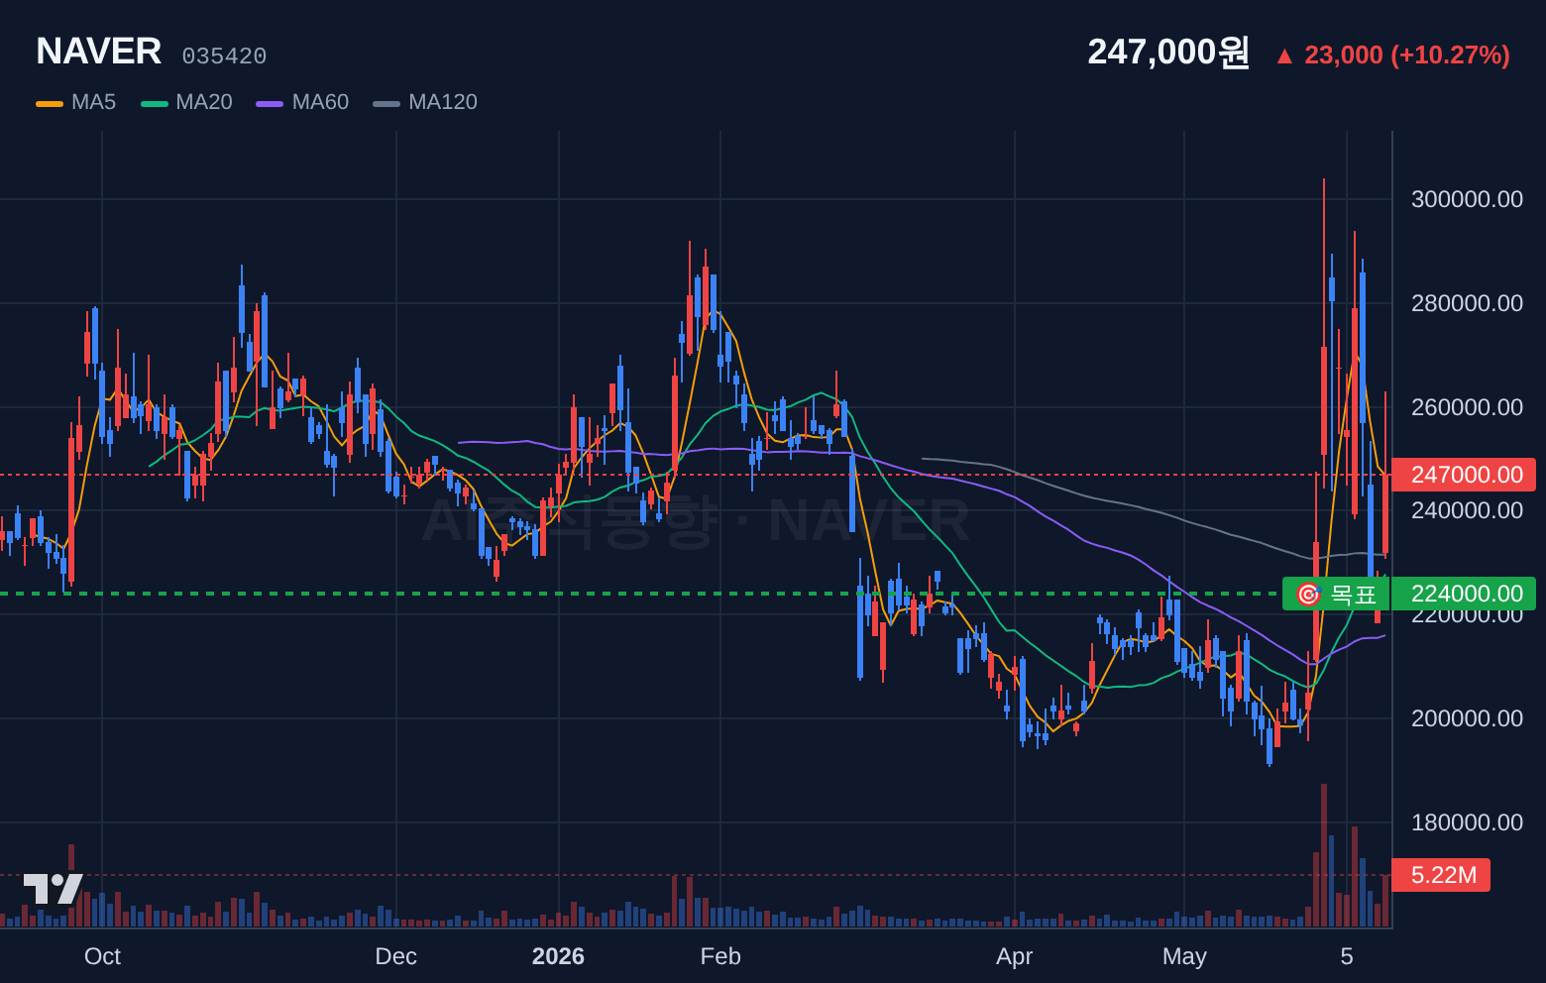Click the TradingView logo icon

coord(53,888)
